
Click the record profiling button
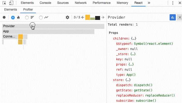click(x=4, y=17)
